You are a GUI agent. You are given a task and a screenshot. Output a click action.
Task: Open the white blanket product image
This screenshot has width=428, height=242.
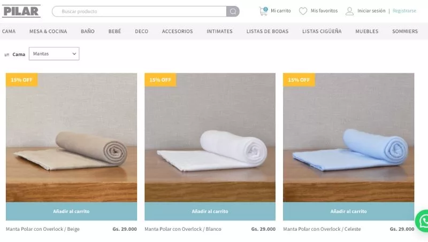tap(210, 138)
